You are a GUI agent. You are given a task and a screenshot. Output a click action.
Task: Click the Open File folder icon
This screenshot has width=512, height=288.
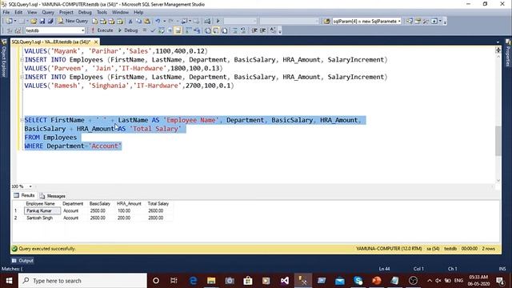(x=34, y=22)
